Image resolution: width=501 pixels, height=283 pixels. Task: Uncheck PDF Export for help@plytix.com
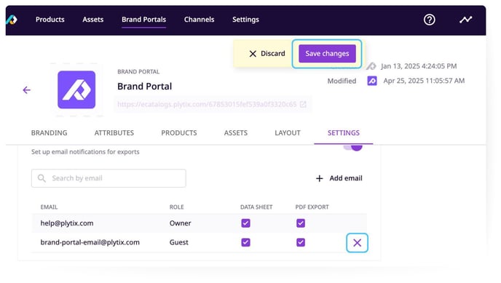click(x=301, y=223)
